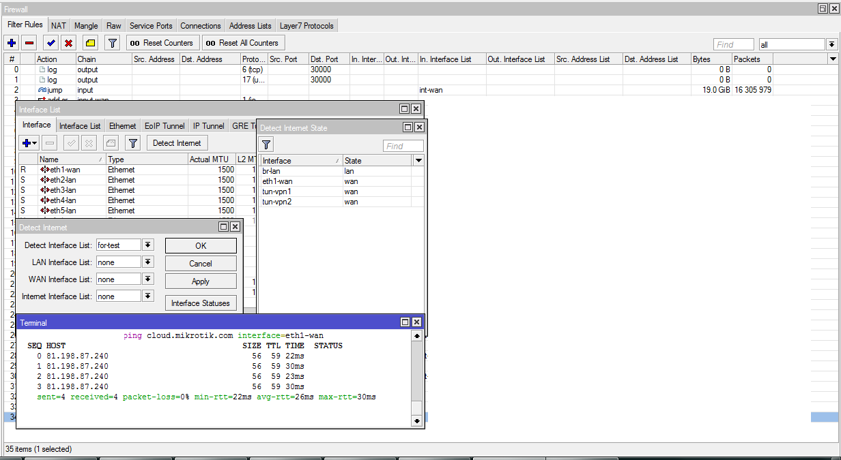
Task: Select Interface List tab in Interface window
Action: click(80, 126)
